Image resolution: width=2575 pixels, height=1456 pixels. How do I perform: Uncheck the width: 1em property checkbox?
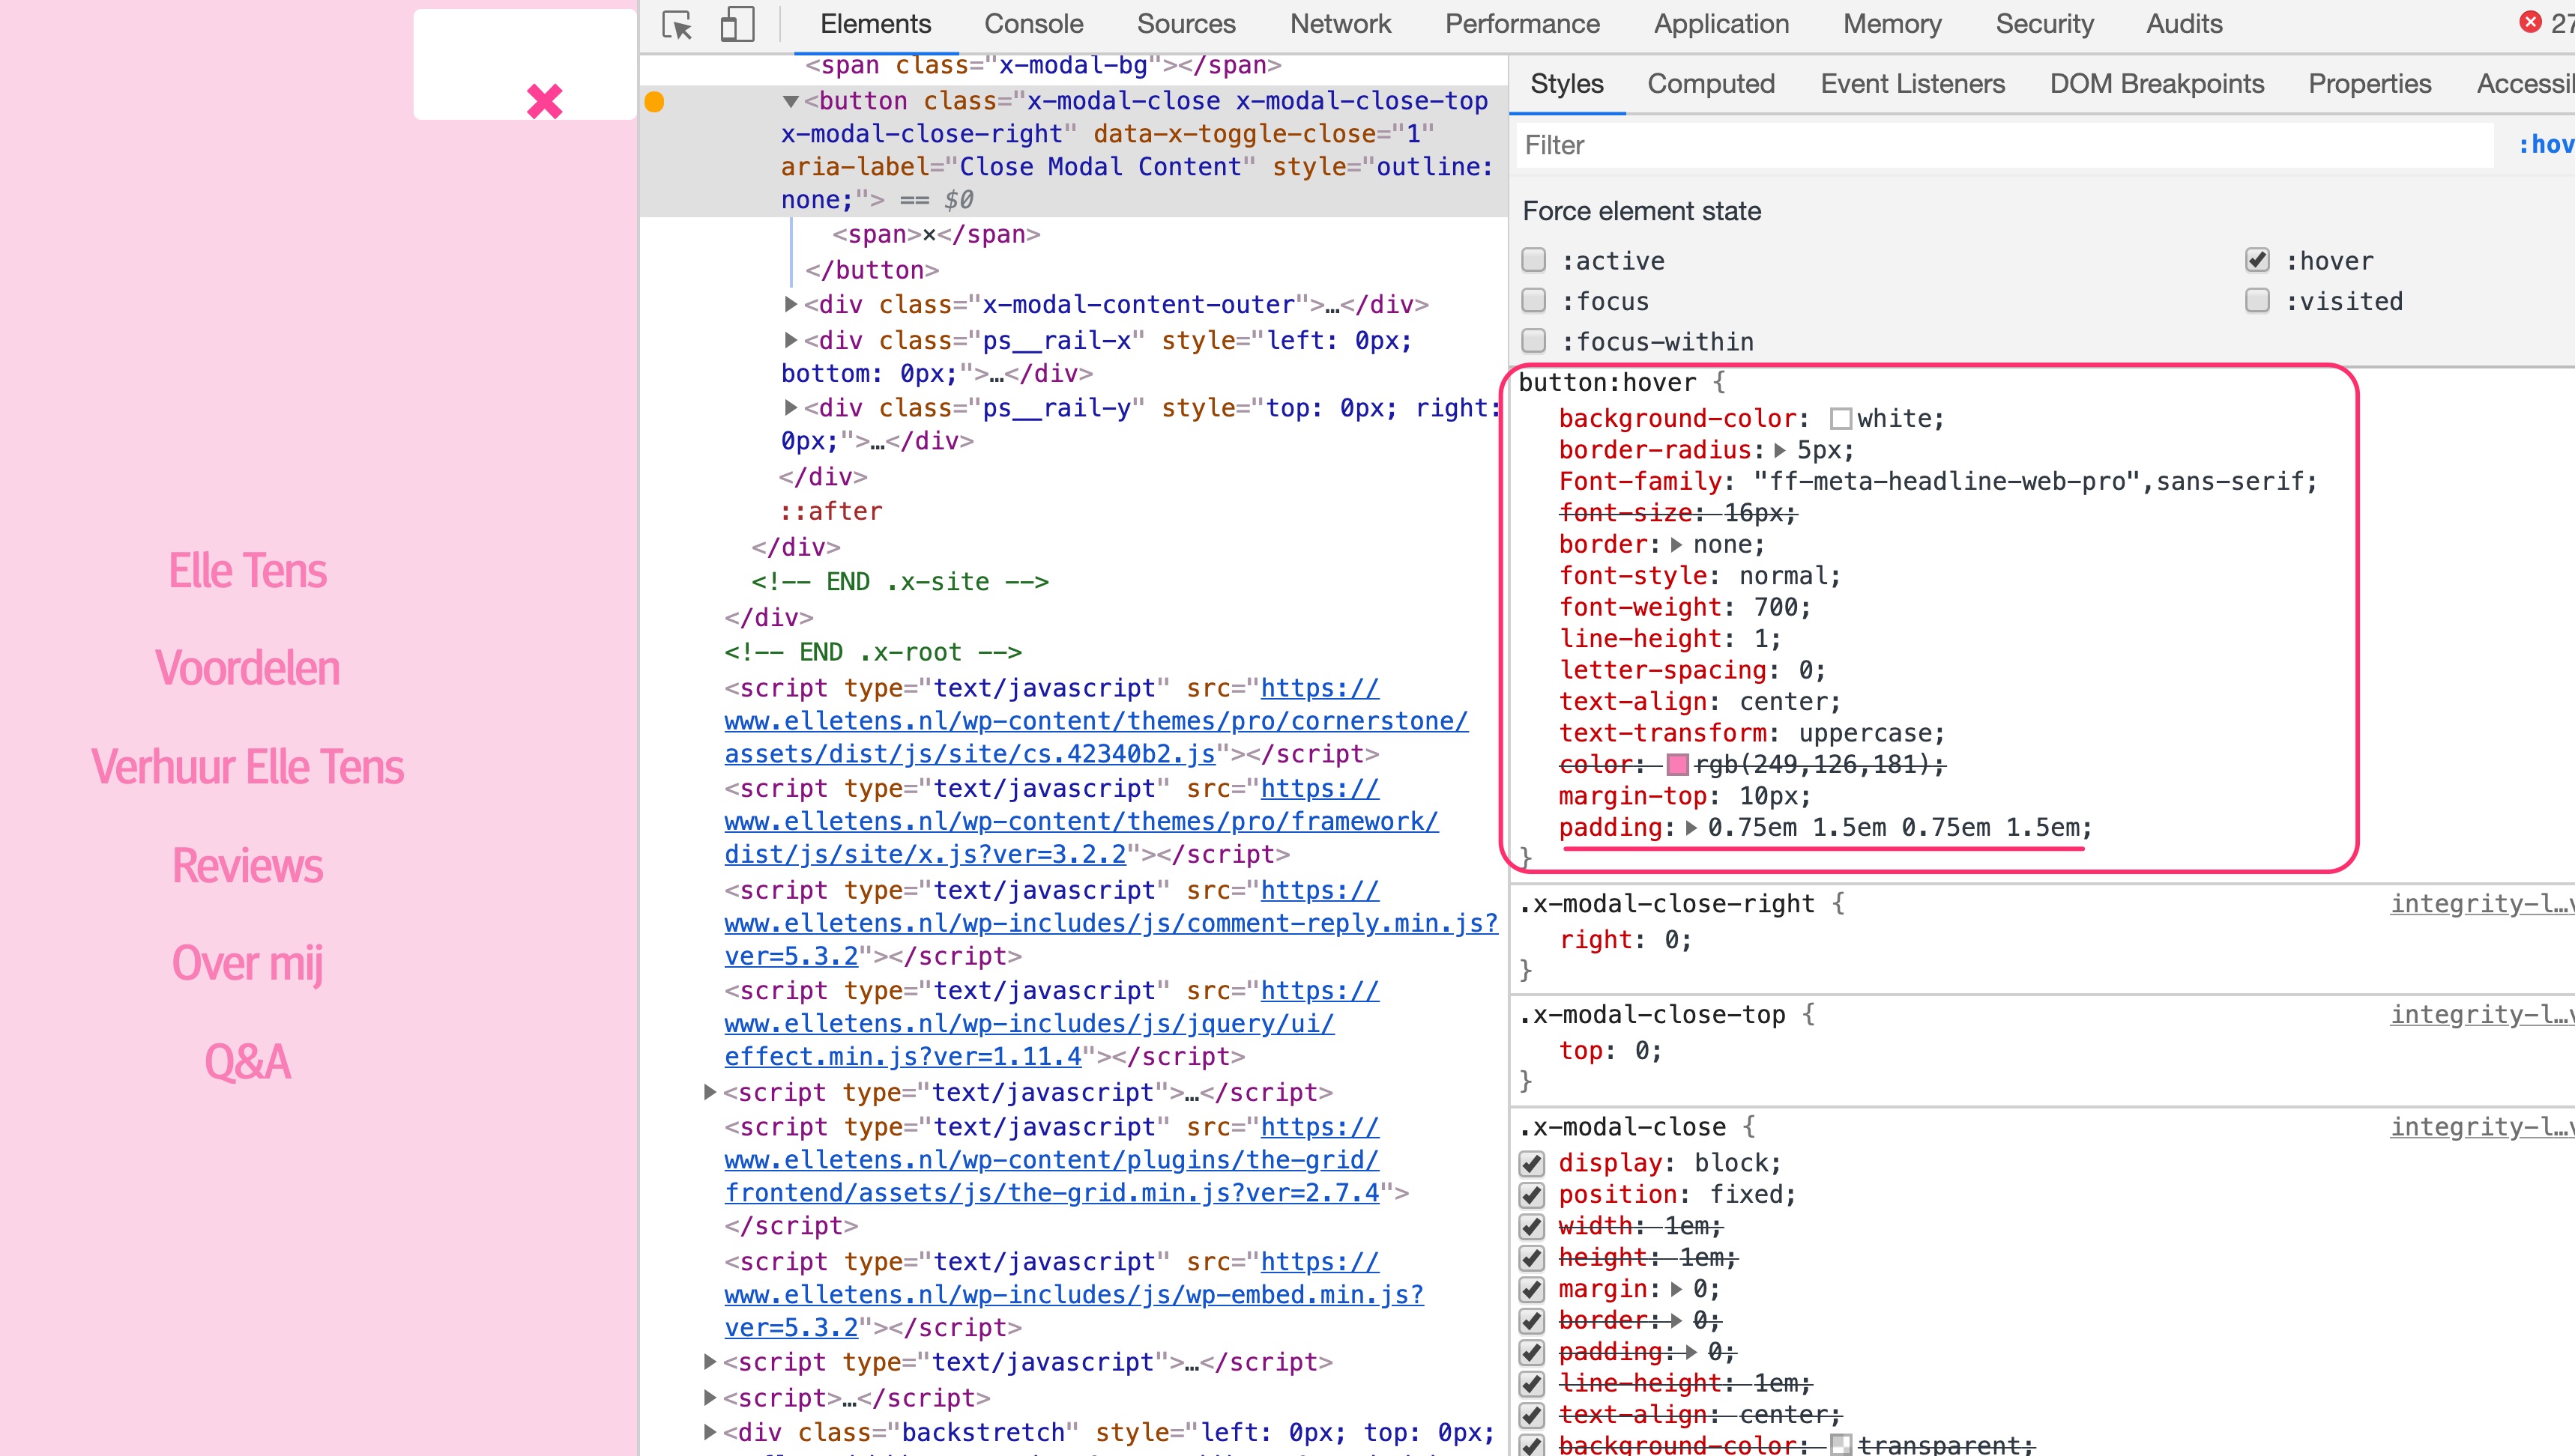[1532, 1226]
